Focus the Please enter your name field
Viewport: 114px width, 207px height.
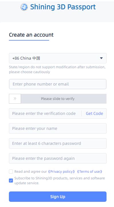coord(58,128)
